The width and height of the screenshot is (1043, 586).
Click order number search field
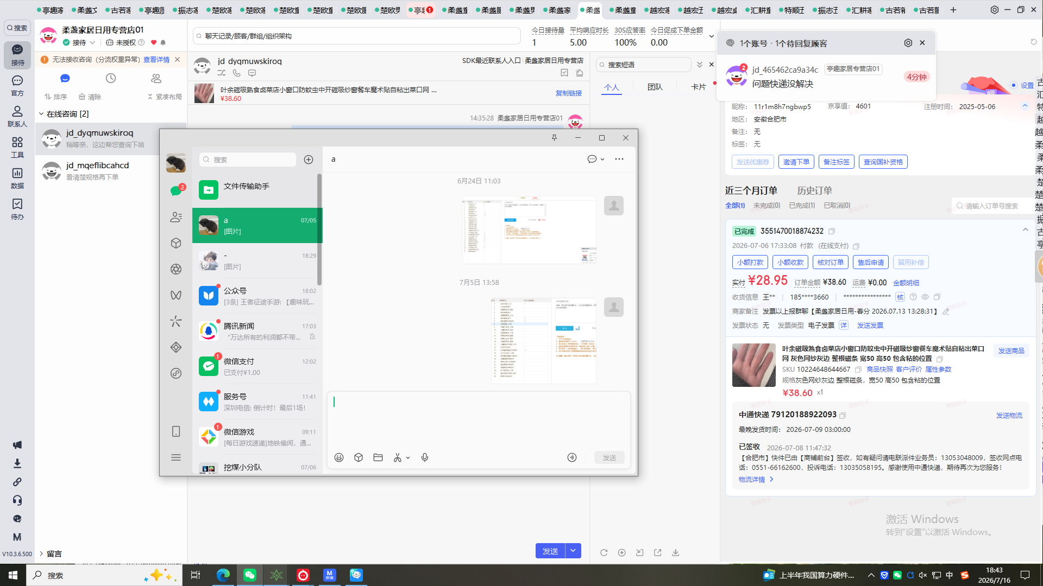coord(992,206)
